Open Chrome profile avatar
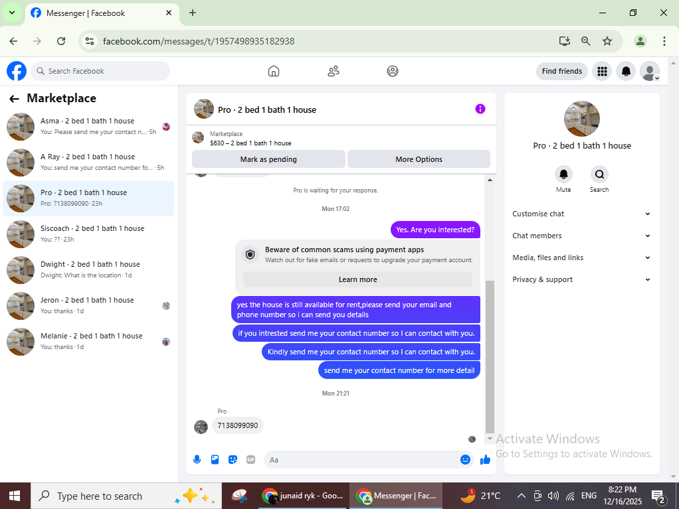The height and width of the screenshot is (509, 679). coord(640,41)
